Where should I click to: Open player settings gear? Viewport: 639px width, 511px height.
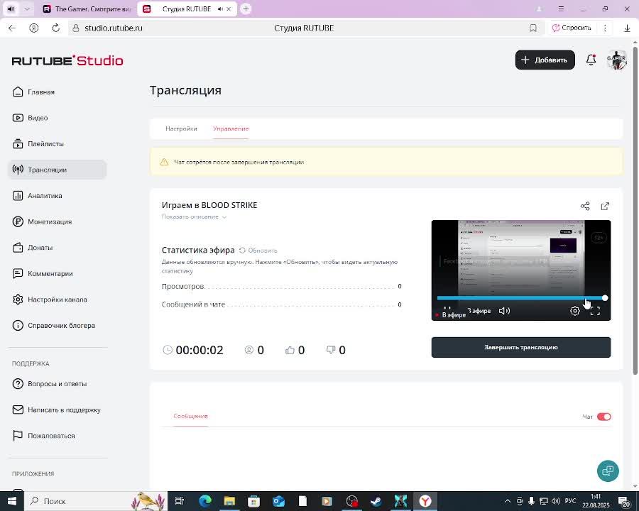coord(574,311)
